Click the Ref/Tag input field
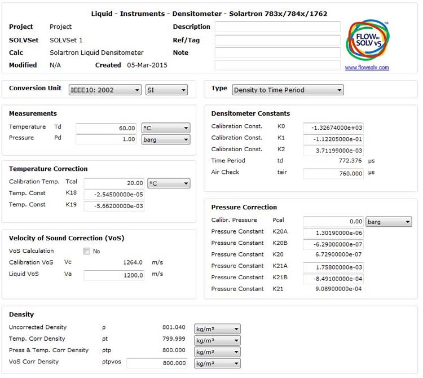Image resolution: width=423 pixels, height=378 pixels. [277, 40]
